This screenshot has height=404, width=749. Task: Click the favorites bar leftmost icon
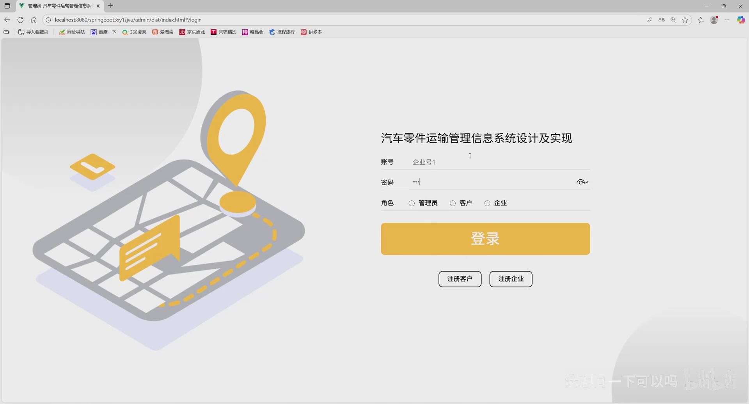[x=7, y=32]
